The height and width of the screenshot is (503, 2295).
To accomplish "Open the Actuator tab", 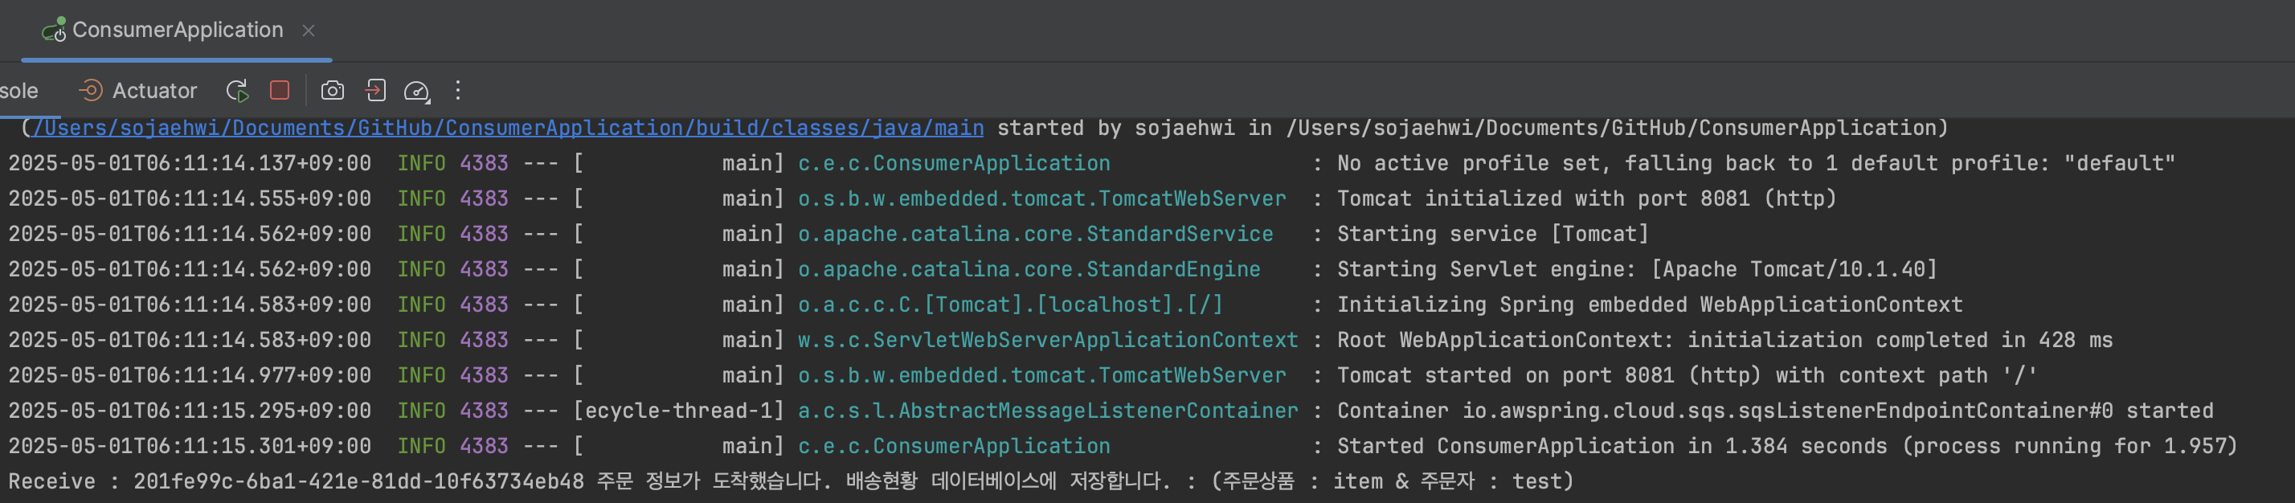I will coord(138,91).
